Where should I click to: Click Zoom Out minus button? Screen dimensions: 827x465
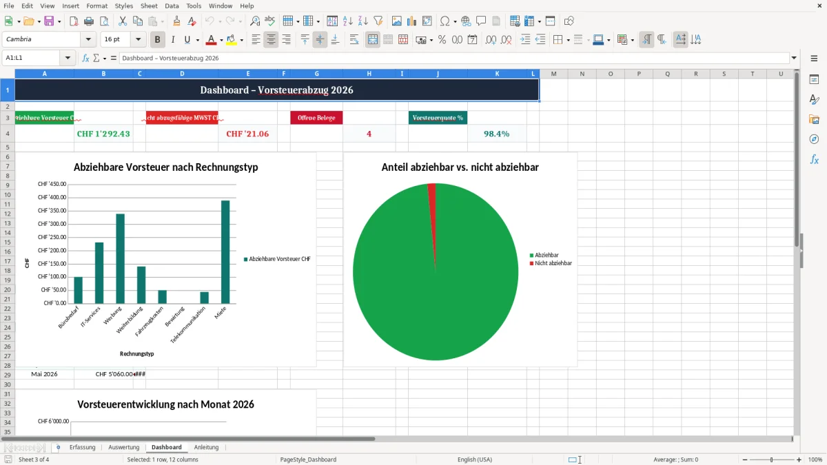pos(744,459)
